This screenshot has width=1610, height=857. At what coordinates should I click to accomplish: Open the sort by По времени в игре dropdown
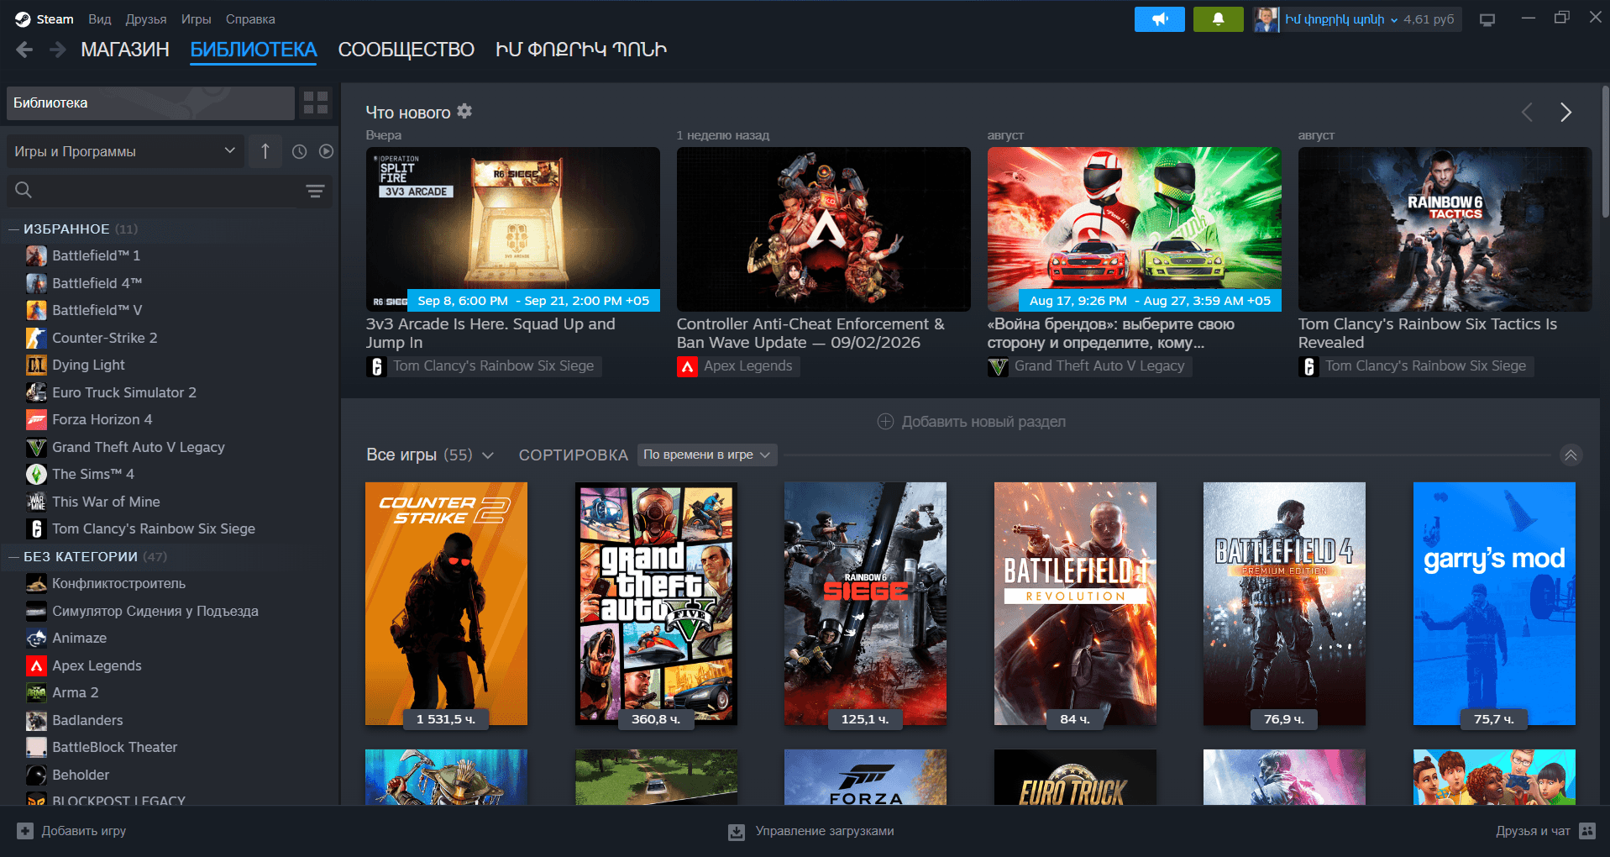pyautogui.click(x=707, y=455)
